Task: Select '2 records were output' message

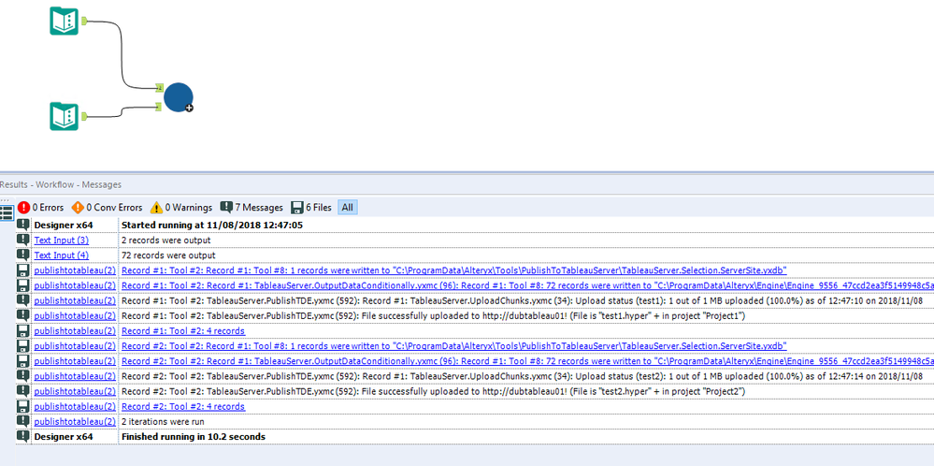Action: click(x=165, y=240)
